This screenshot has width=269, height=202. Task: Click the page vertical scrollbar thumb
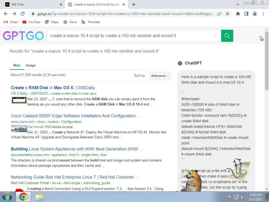pos(267,60)
